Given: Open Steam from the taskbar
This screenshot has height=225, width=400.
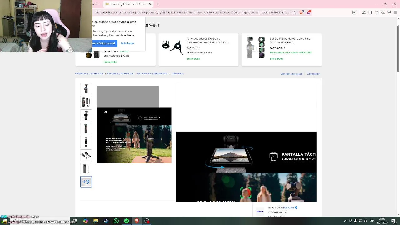Looking at the screenshot, I should tap(106, 221).
